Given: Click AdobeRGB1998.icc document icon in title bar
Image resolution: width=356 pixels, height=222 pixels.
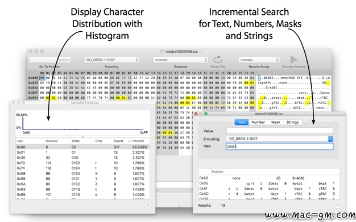Looking at the screenshot, I should [x=162, y=52].
